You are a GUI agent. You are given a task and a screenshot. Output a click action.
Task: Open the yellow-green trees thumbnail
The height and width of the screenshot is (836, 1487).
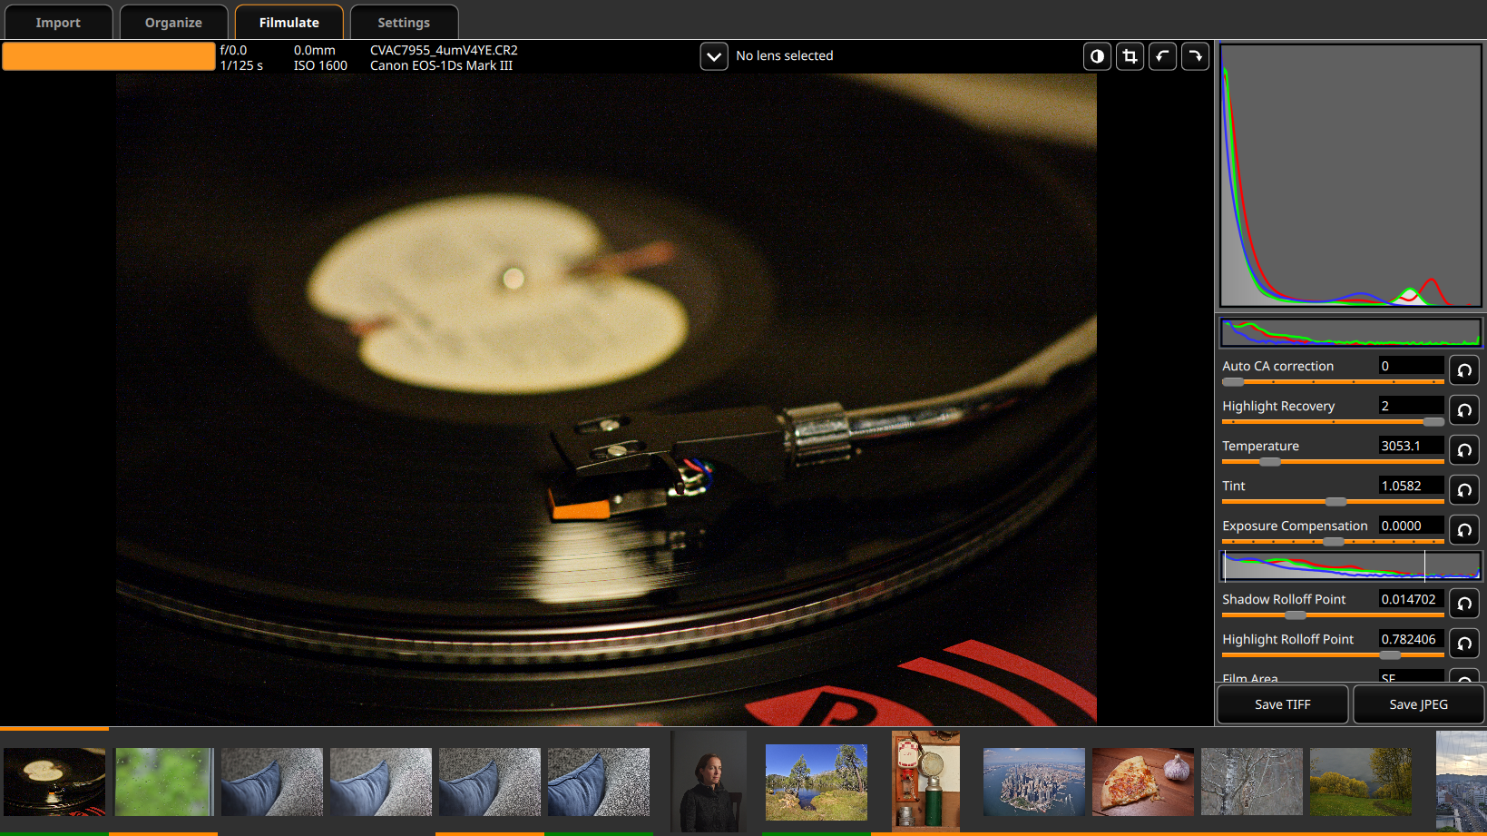[x=1361, y=782]
